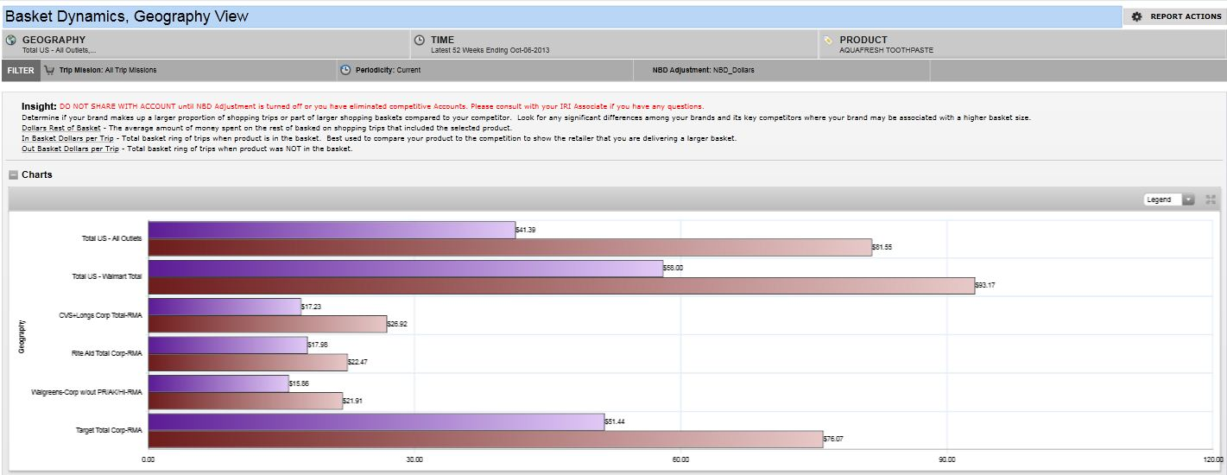Open the Trip Mission filter selector

108,70
